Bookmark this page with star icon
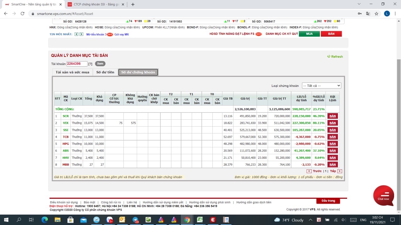The width and height of the screenshot is (401, 225). coord(376,14)
